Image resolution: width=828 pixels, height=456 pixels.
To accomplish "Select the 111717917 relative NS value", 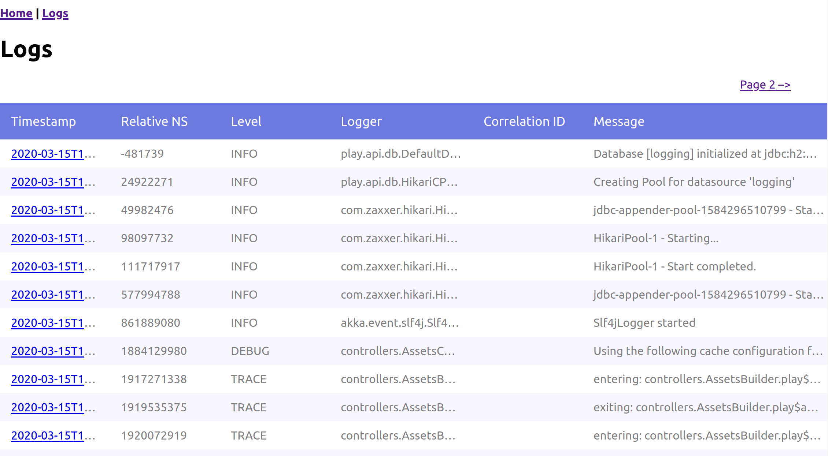I will [x=151, y=266].
